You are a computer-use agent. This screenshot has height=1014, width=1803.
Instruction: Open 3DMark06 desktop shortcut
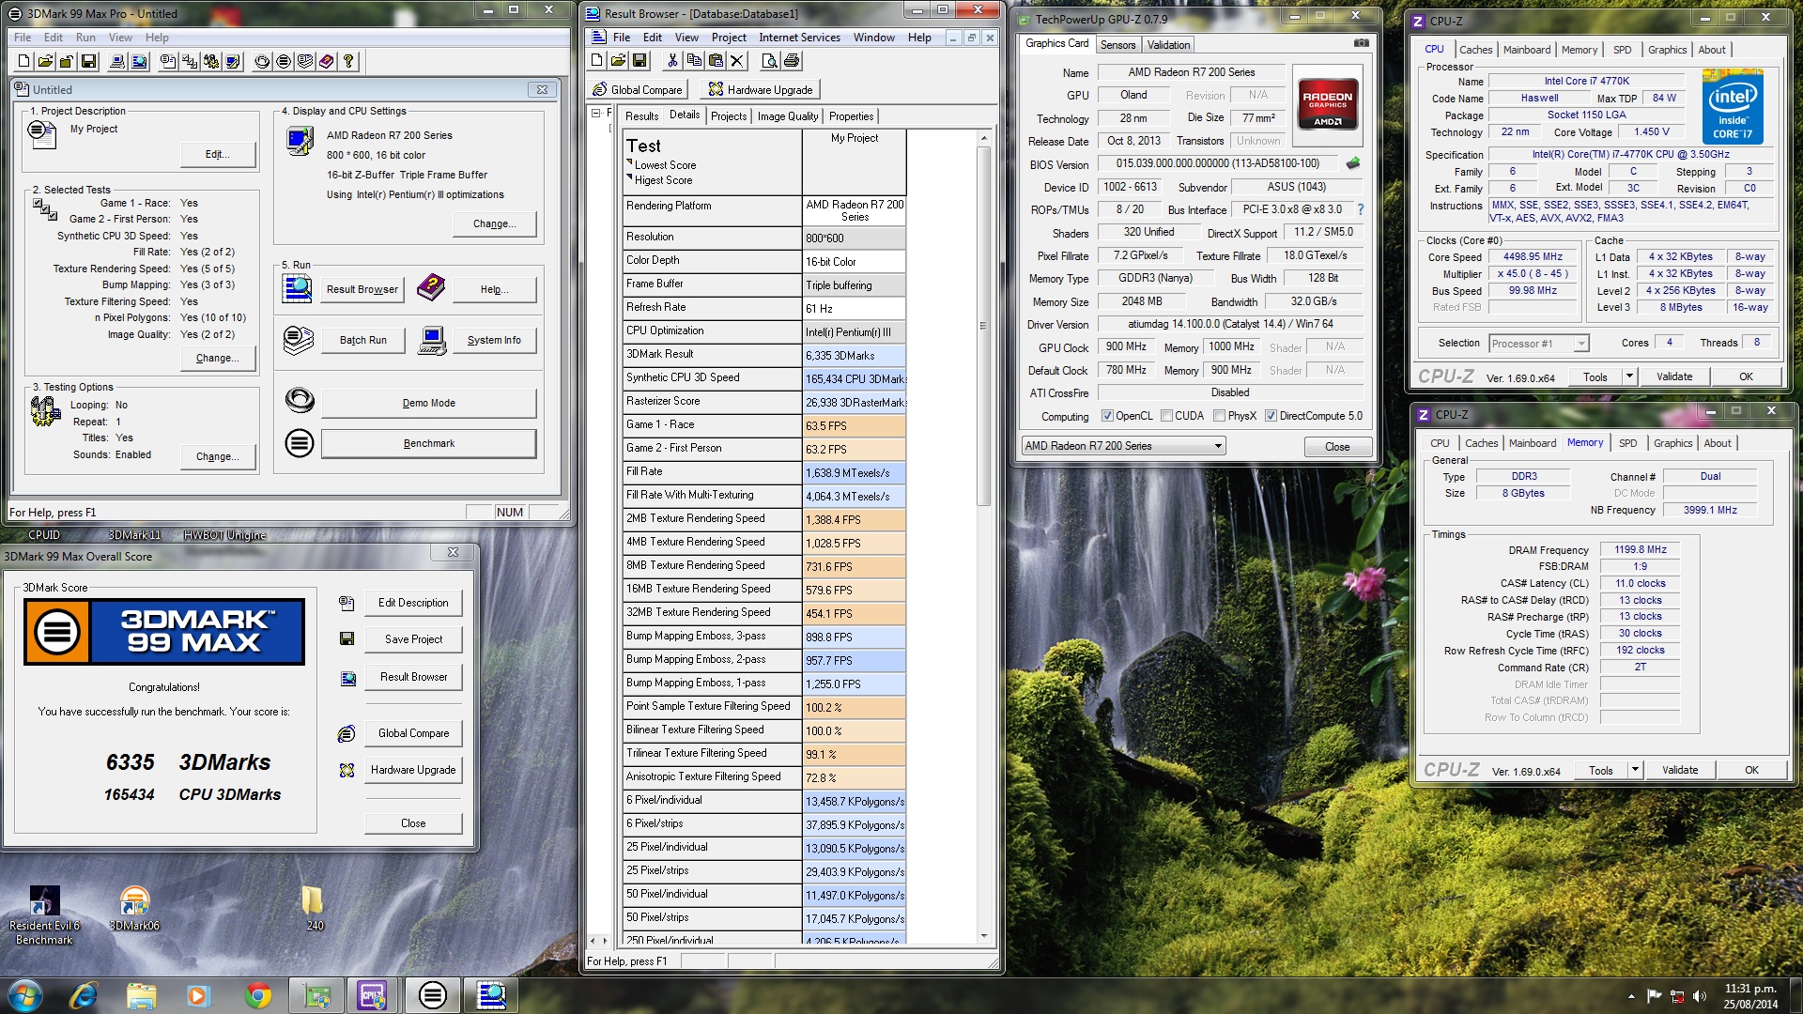pyautogui.click(x=134, y=909)
